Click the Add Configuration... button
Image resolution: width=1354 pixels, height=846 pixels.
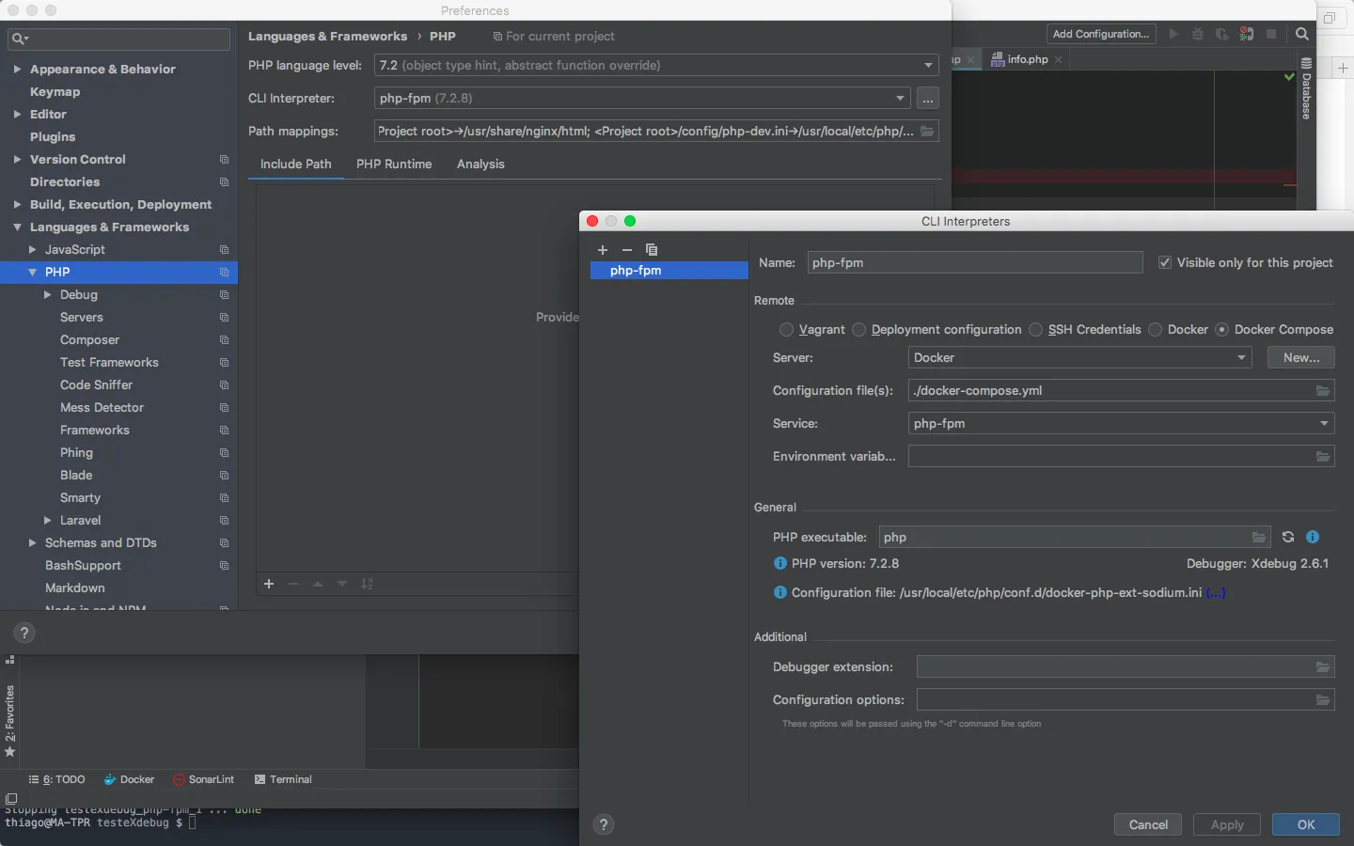point(1101,34)
